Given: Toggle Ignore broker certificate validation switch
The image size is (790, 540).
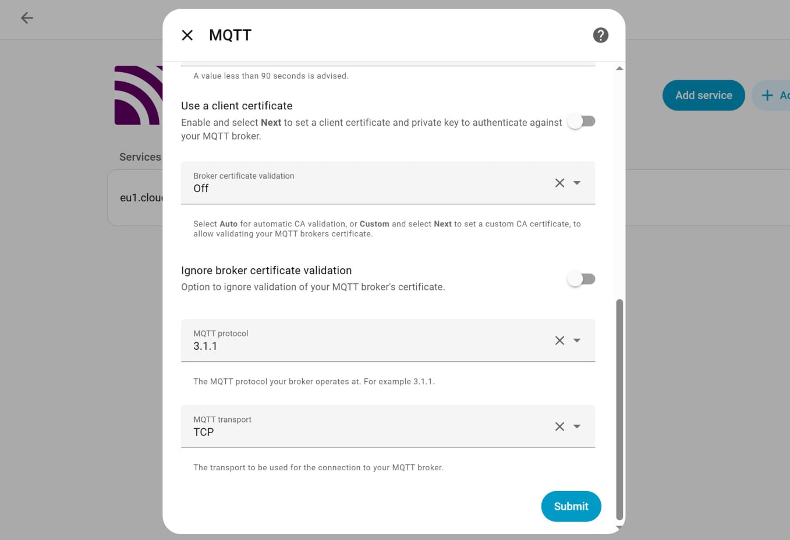Looking at the screenshot, I should point(581,279).
